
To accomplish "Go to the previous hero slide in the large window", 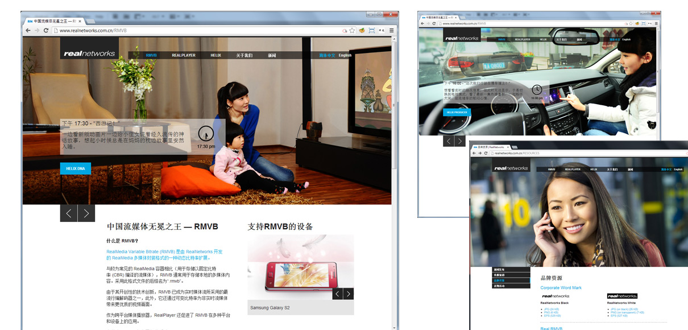I will [x=69, y=213].
